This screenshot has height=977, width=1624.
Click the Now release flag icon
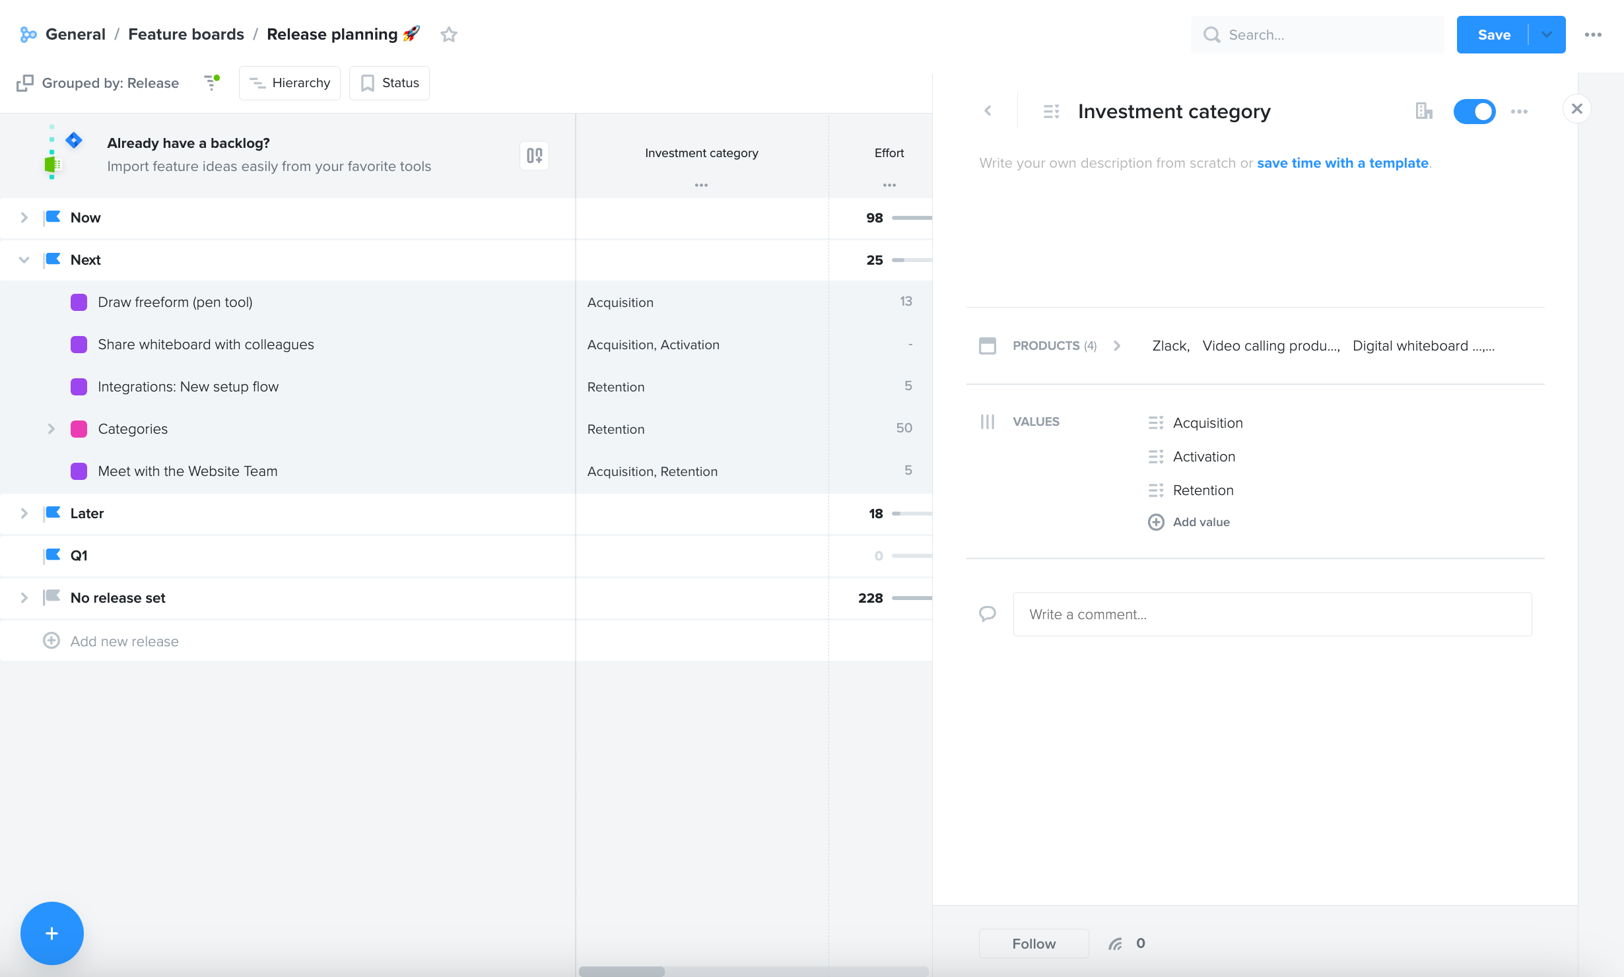[x=52, y=217]
